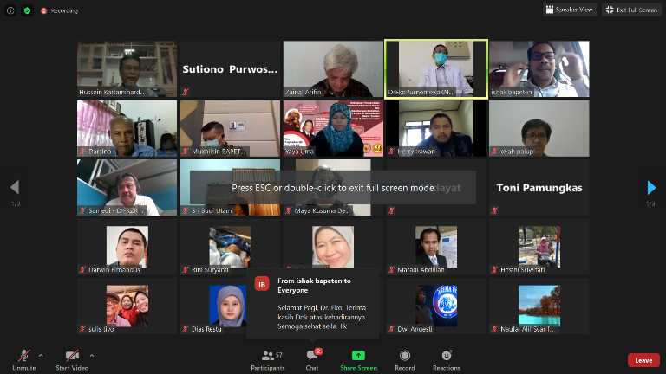Expand video options arrow beside Start Video
The height and width of the screenshot is (374, 666).
[x=92, y=355]
